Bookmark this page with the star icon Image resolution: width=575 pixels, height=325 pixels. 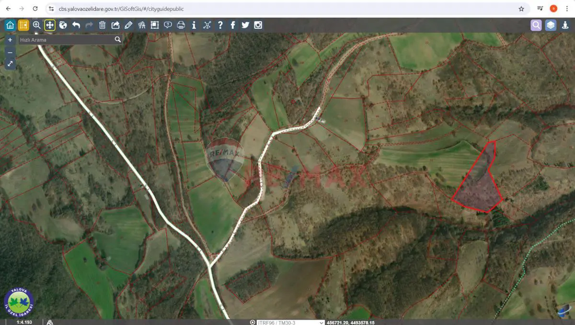pos(521,9)
